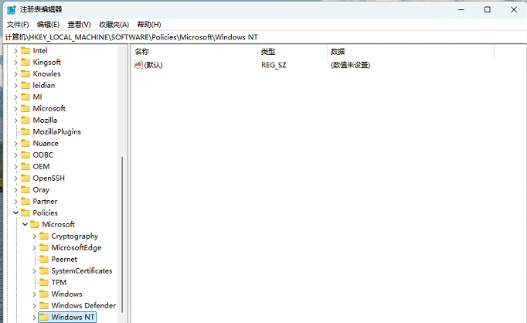Screen dimensions: 527x323
Task: Click the OEM folder icon
Action: point(25,166)
